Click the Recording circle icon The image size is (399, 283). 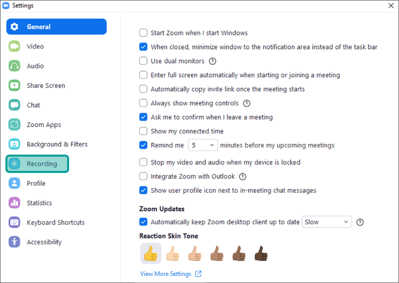pos(14,164)
